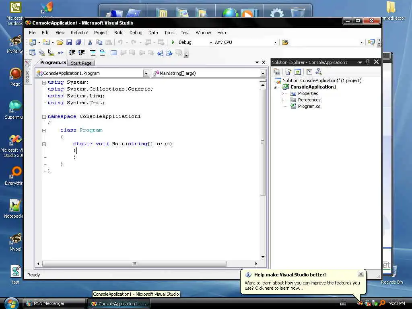
Task: Start debugging with the green play icon
Action: click(x=173, y=42)
